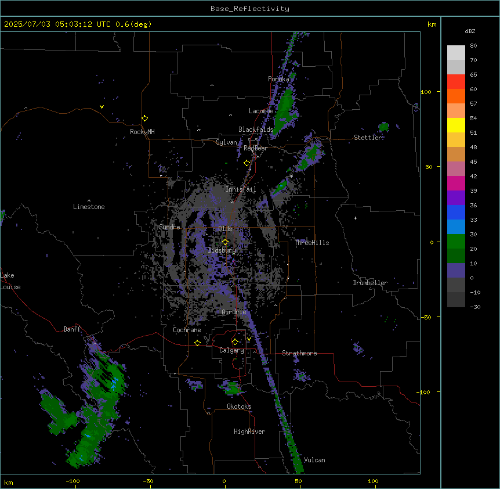
Task: Click the white plus marker north of Drumheller
Action: tap(355, 218)
